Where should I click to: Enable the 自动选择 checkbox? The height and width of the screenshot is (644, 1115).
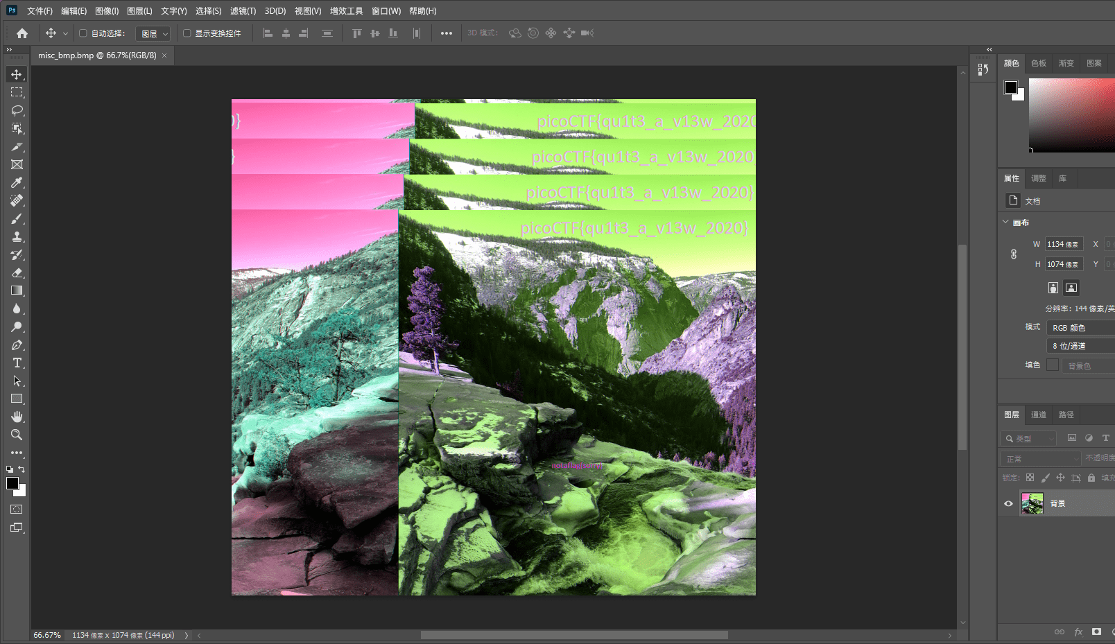tap(83, 33)
